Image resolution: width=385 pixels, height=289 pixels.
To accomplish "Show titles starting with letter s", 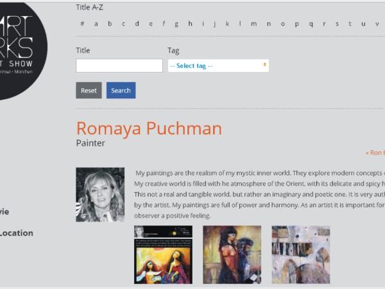I will click(337, 24).
